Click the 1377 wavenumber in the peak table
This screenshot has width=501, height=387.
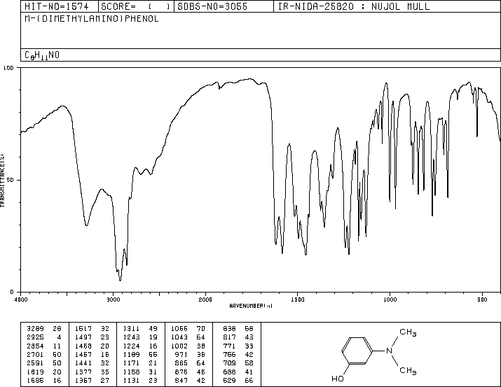[83, 372]
